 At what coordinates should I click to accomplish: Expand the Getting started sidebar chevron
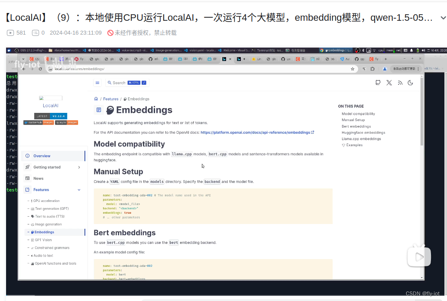[79, 167]
